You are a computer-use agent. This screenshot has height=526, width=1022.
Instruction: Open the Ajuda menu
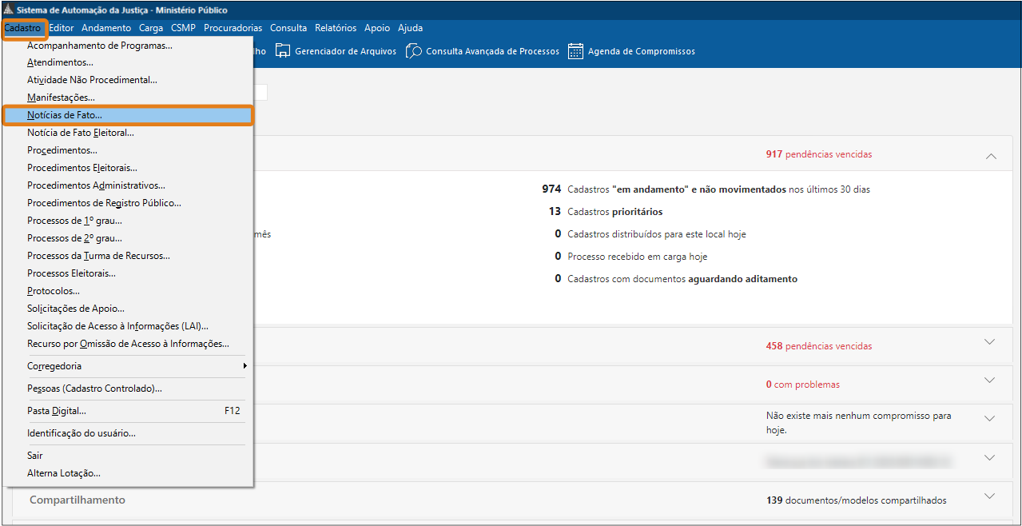tap(410, 28)
